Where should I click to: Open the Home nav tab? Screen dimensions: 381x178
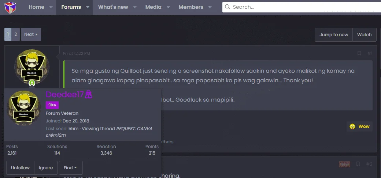[36, 7]
